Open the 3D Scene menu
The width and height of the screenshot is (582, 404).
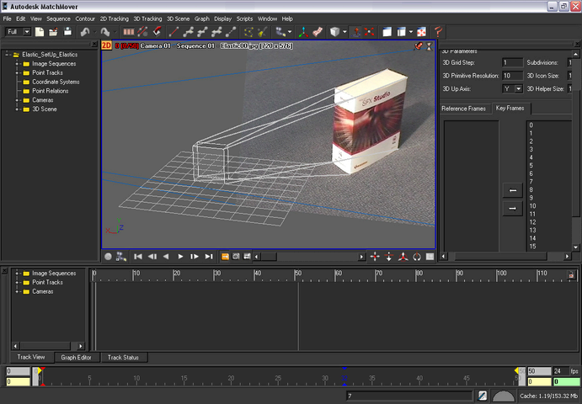pos(179,19)
